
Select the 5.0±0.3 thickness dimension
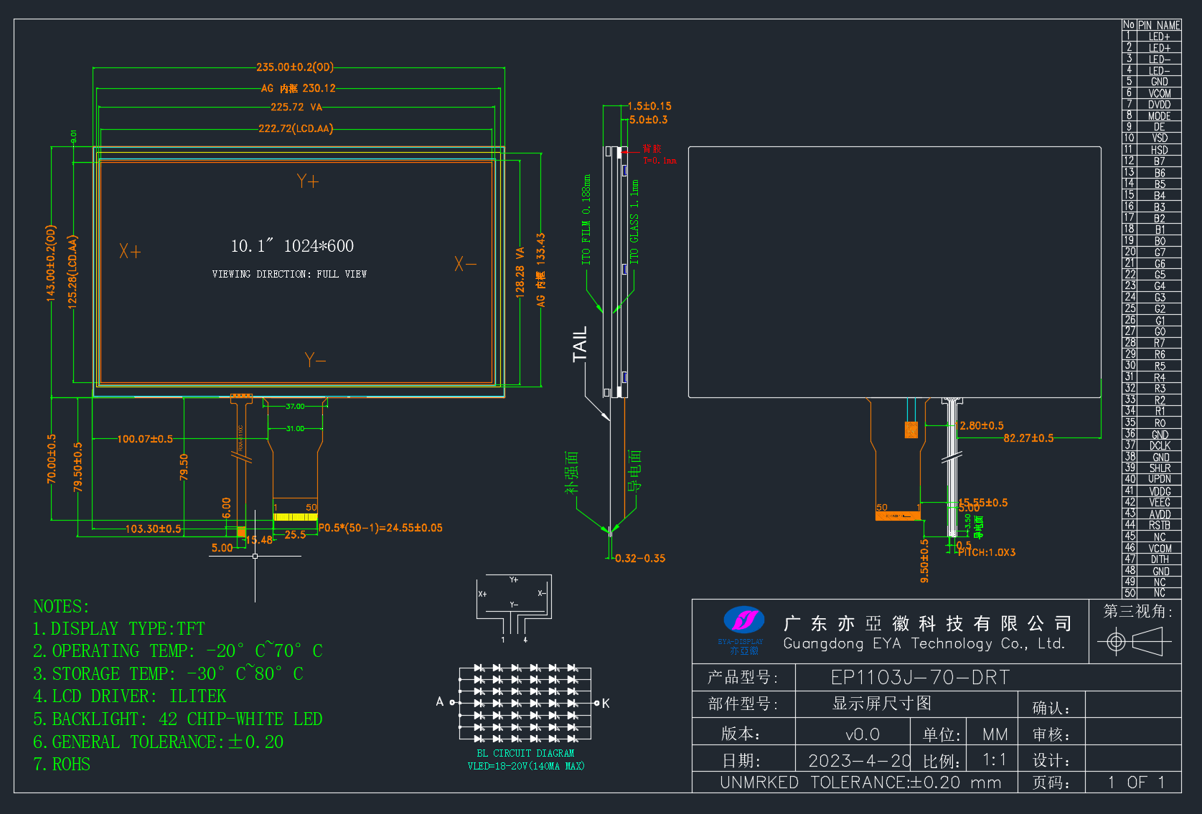point(649,120)
